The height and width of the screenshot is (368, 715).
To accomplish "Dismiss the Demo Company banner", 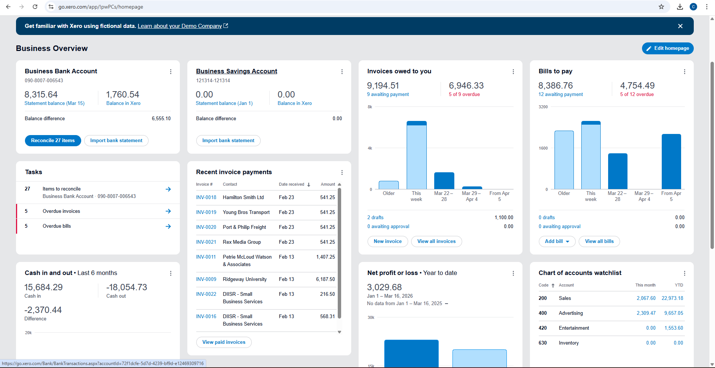I will pos(680,26).
